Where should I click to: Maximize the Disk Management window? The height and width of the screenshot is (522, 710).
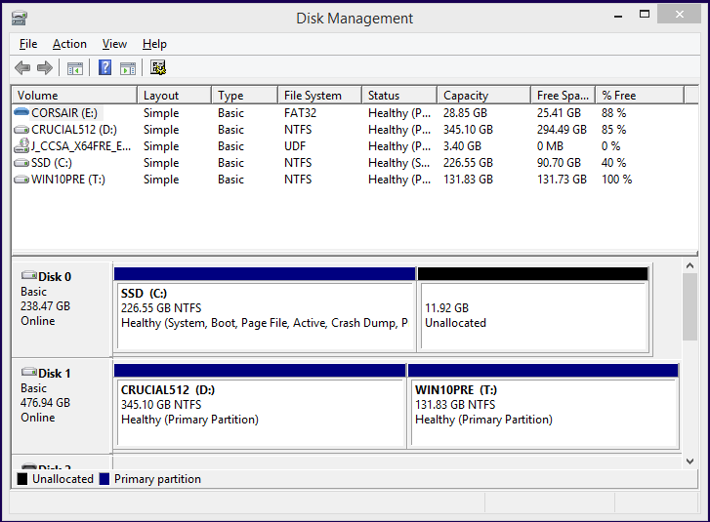pos(645,14)
